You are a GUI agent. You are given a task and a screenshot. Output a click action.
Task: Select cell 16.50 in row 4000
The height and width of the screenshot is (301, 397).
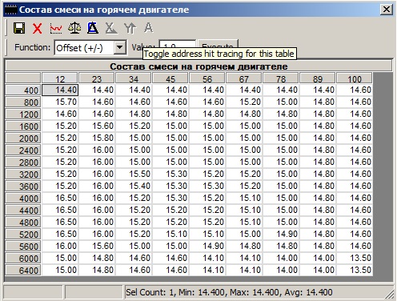coord(60,198)
